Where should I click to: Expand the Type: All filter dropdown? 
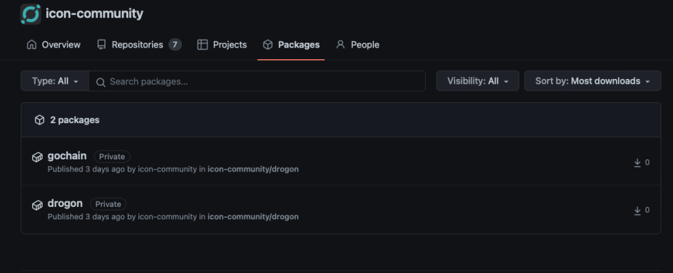click(x=54, y=81)
